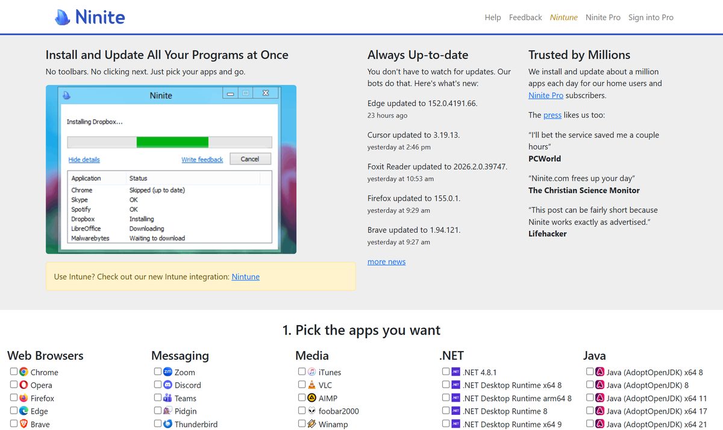This screenshot has width=723, height=430.
Task: Enable the VLC checkbox
Action: pyautogui.click(x=301, y=384)
